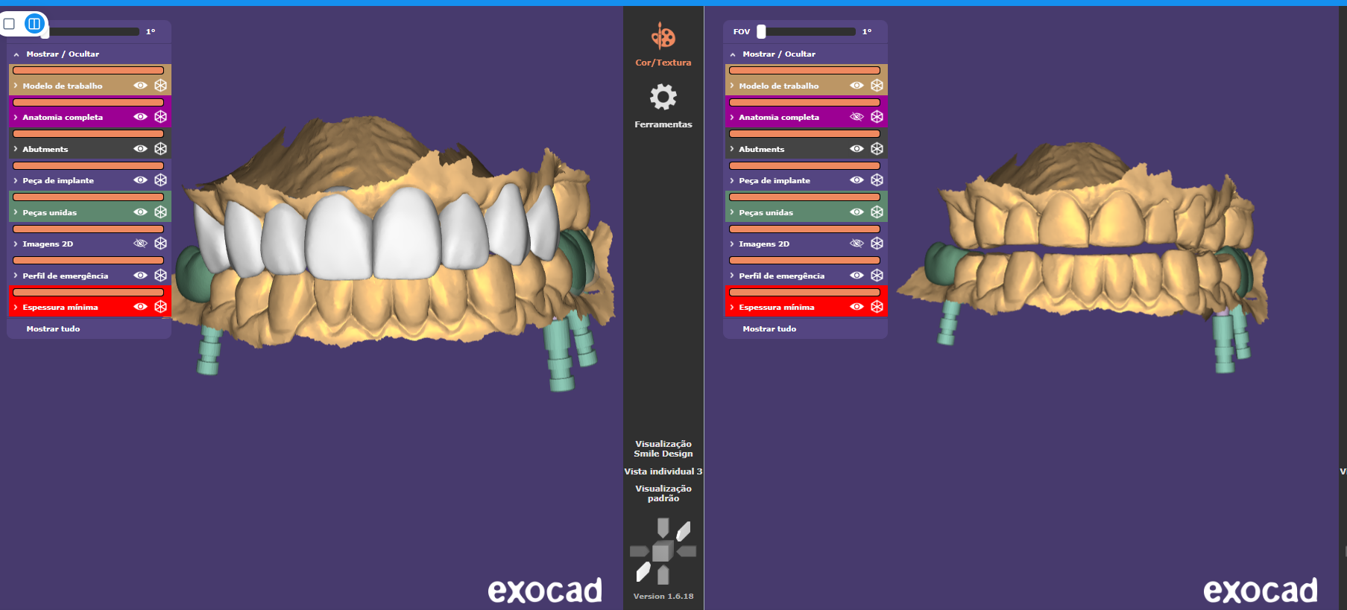Open the Cor/Textura palette icon
Viewport: 1347px width, 610px height.
(663, 36)
